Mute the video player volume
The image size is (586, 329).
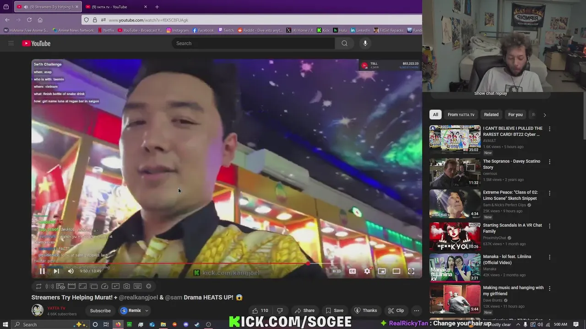pyautogui.click(x=71, y=271)
